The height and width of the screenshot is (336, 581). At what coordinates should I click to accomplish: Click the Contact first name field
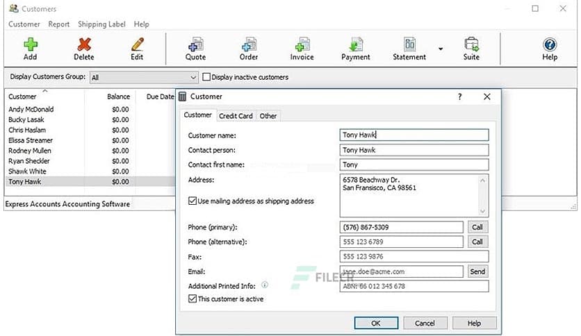pyautogui.click(x=414, y=165)
